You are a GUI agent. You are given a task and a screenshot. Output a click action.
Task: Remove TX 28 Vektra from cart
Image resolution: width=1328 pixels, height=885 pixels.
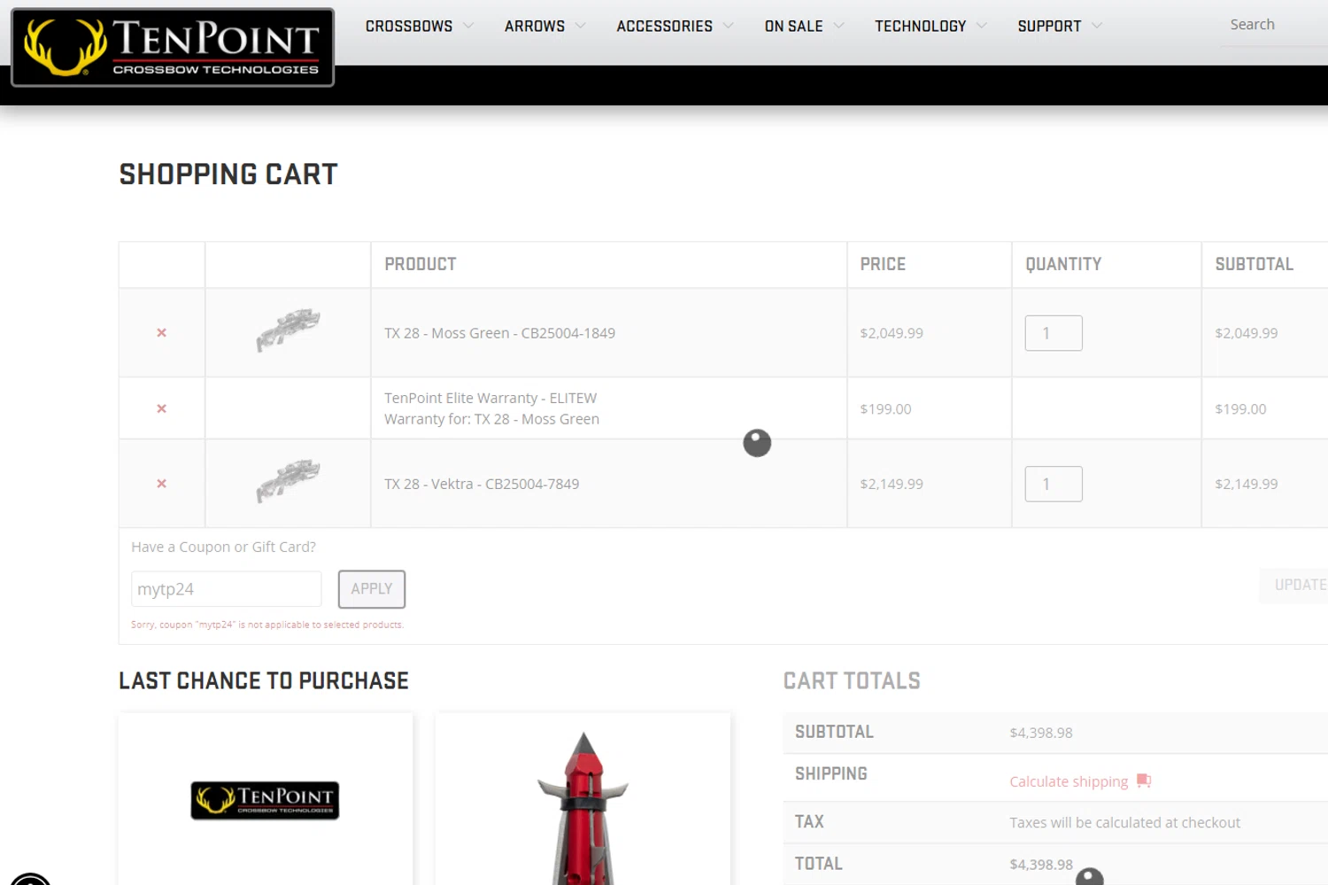point(161,484)
